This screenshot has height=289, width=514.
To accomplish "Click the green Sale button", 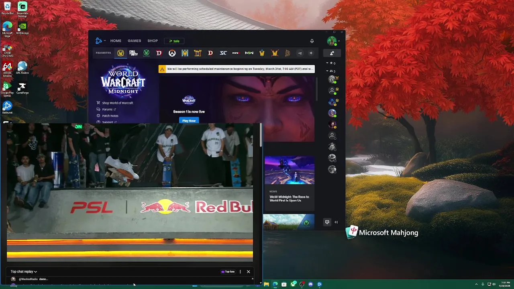I will 174,41.
